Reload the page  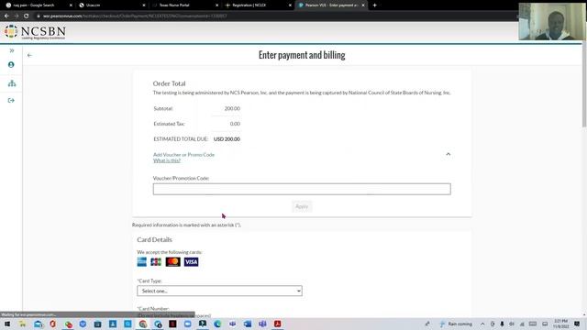(x=27, y=16)
